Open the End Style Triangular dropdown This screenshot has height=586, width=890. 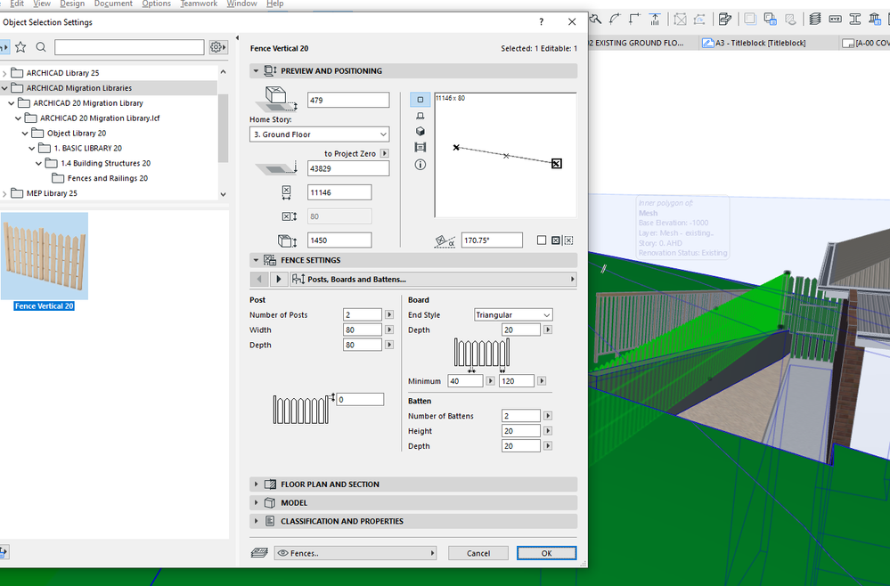pos(513,315)
